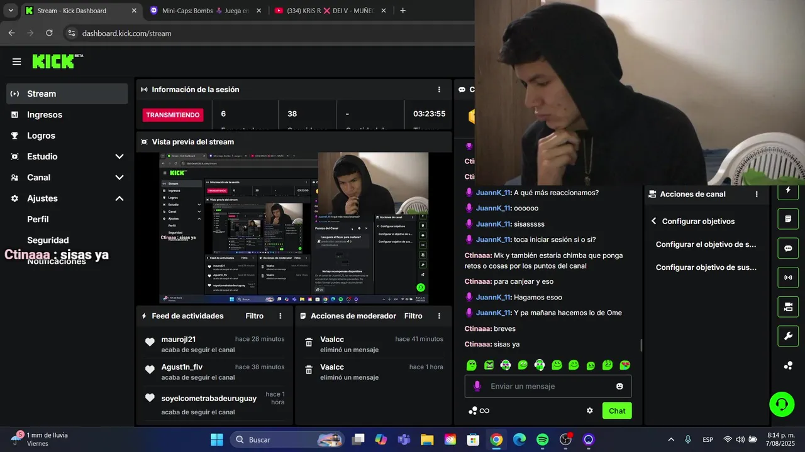805x452 pixels.
Task: Click the three-dots cluster icon in right rail
Action: tap(788, 365)
